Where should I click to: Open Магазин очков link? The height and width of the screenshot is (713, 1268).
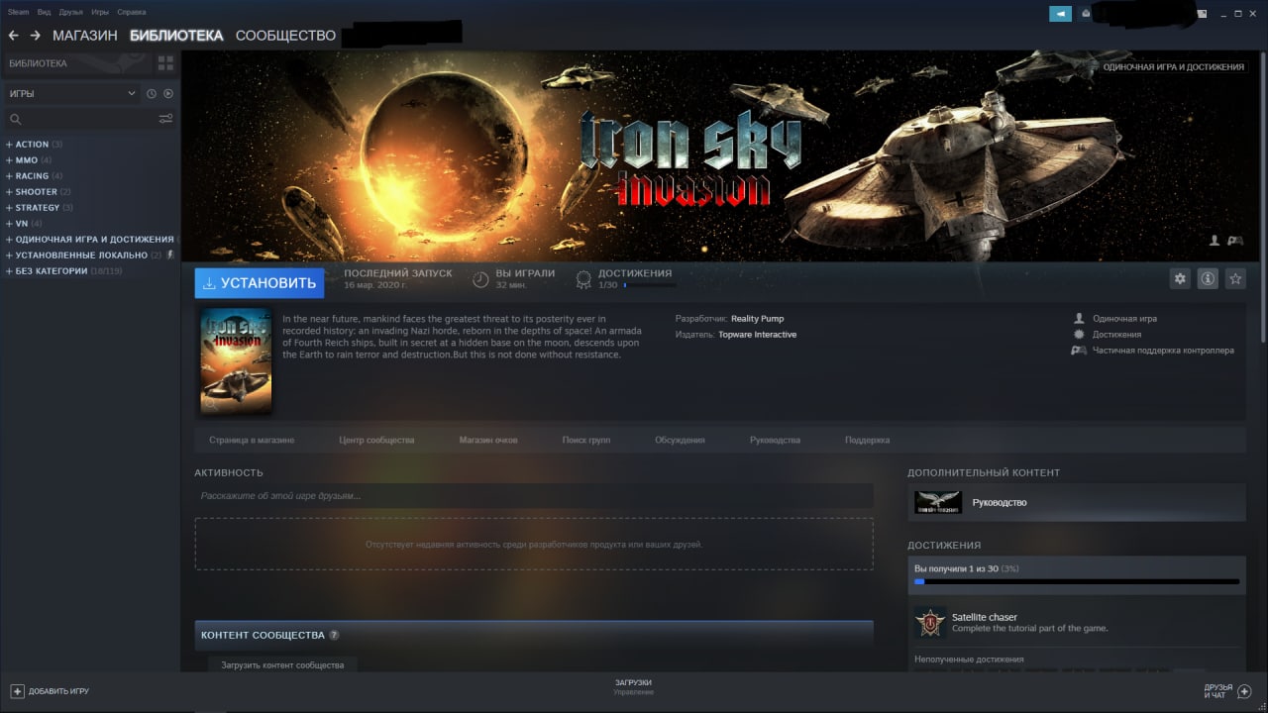pos(488,440)
